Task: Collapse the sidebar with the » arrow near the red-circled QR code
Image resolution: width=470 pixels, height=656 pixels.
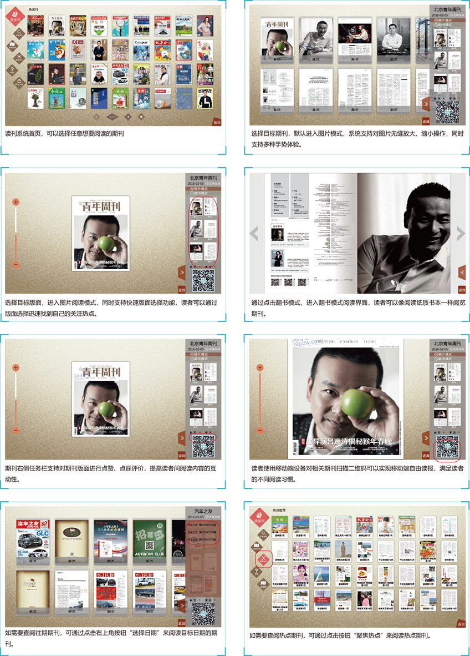Action: tap(426, 438)
